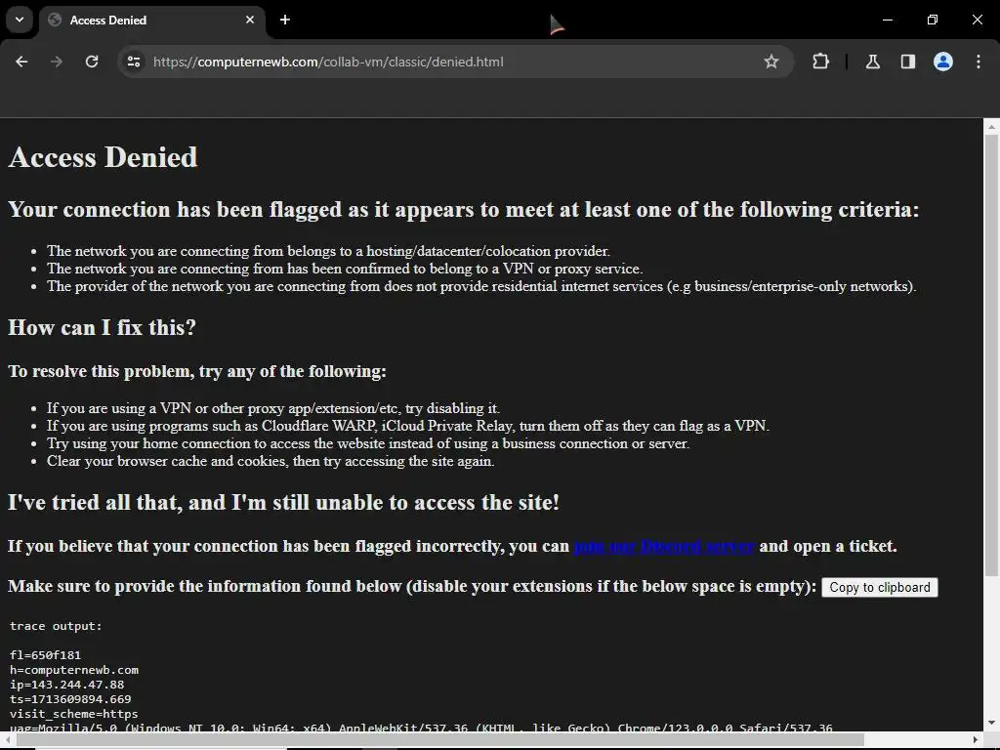Click 'To resolve this problem' subheading
Viewport: 1000px width, 750px height.
(197, 371)
